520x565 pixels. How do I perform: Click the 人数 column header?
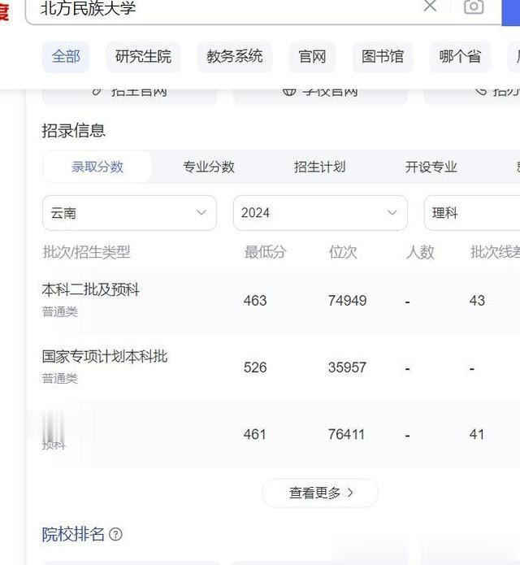(420, 252)
